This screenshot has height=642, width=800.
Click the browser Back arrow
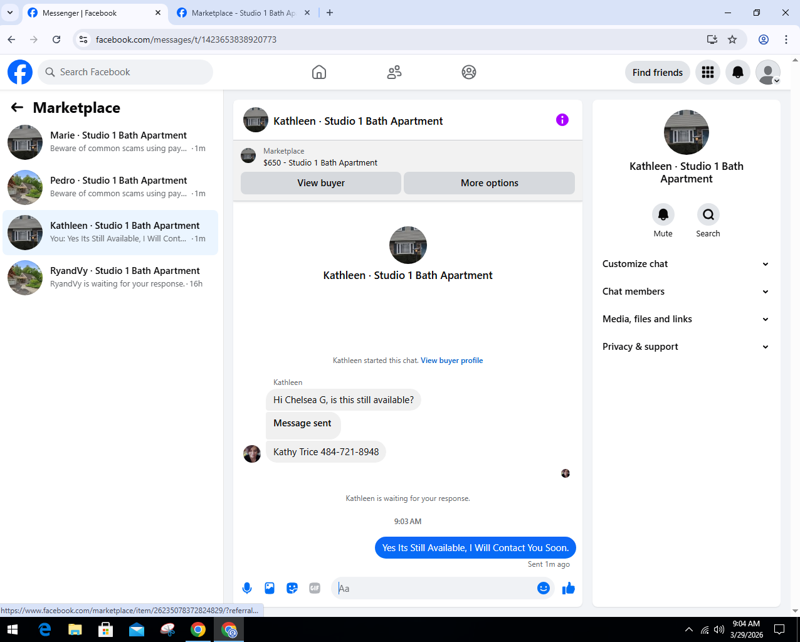11,39
